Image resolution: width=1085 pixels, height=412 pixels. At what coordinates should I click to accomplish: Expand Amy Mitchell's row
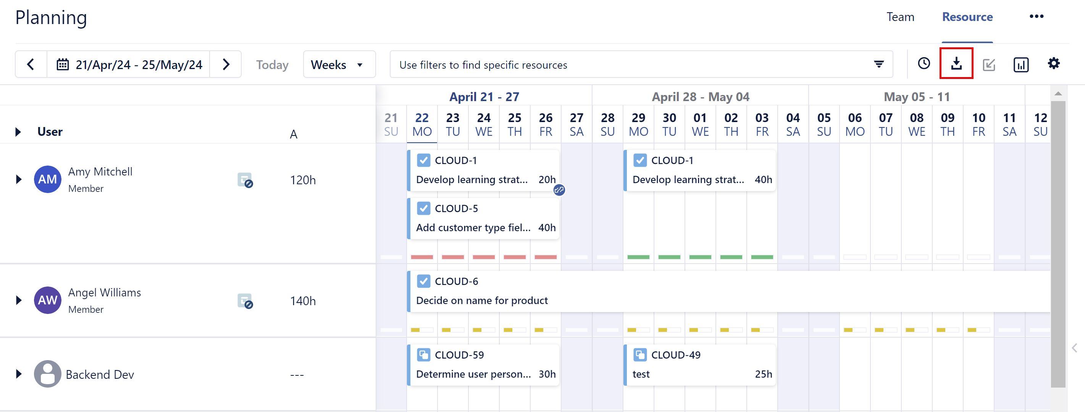19,180
